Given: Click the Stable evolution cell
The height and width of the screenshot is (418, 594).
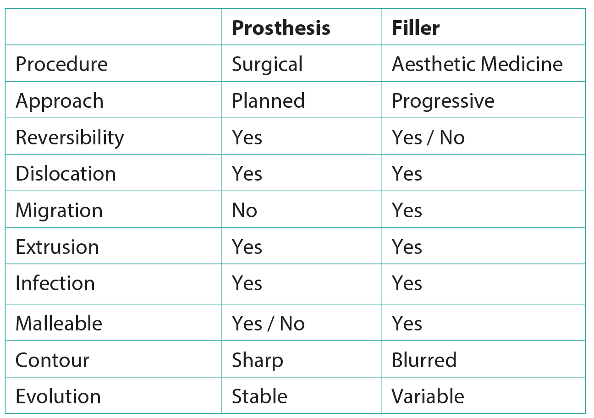Looking at the screenshot, I should point(259,396).
